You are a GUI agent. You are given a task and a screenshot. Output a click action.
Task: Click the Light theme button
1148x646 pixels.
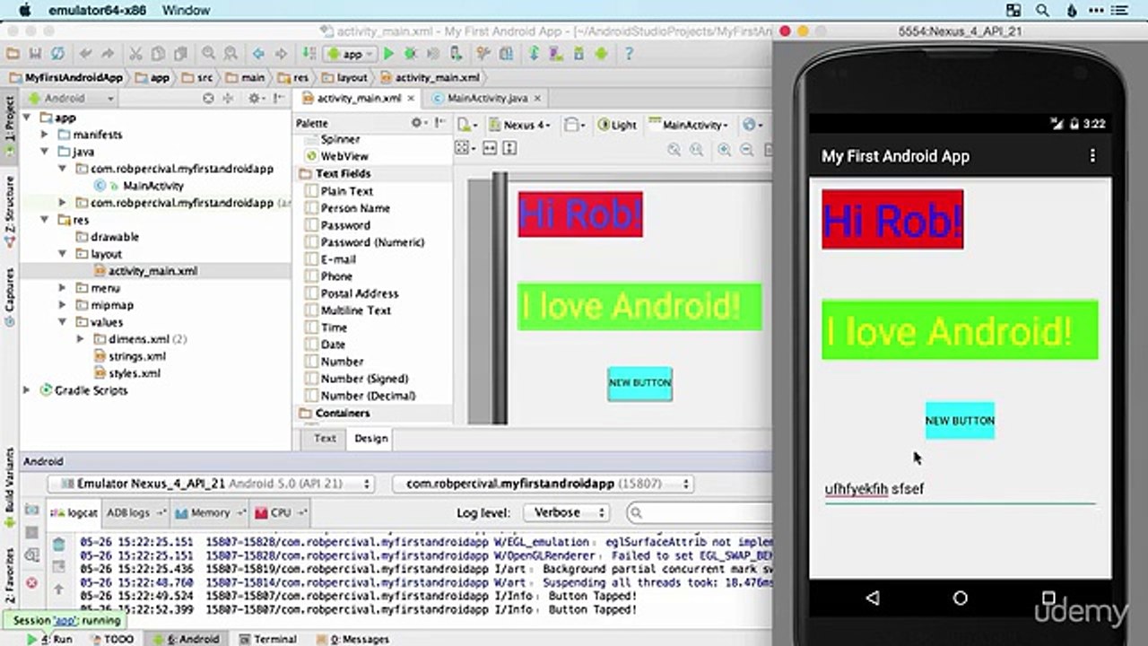click(617, 126)
